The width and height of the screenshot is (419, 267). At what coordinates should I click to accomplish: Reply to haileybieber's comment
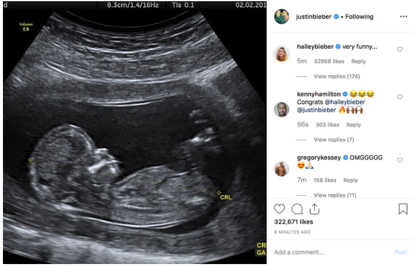coord(359,62)
